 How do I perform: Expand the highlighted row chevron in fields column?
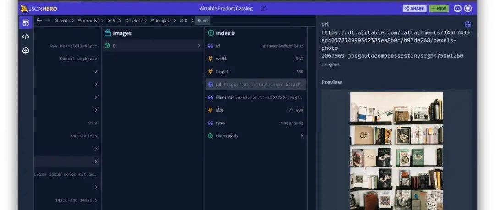click(x=96, y=162)
